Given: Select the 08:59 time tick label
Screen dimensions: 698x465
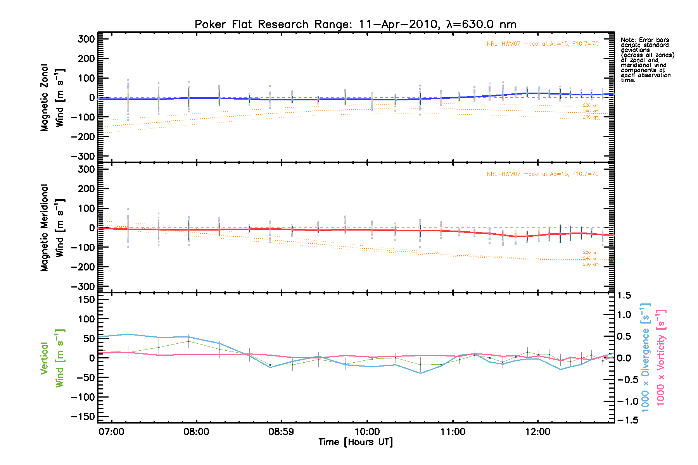Looking at the screenshot, I should pyautogui.click(x=281, y=432).
